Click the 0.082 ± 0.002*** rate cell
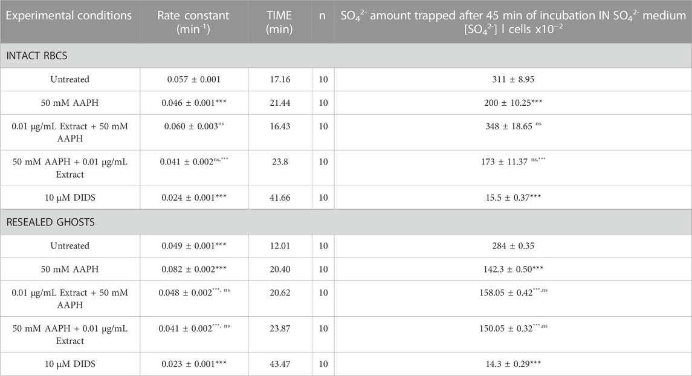This screenshot has width=692, height=376. pos(193,271)
